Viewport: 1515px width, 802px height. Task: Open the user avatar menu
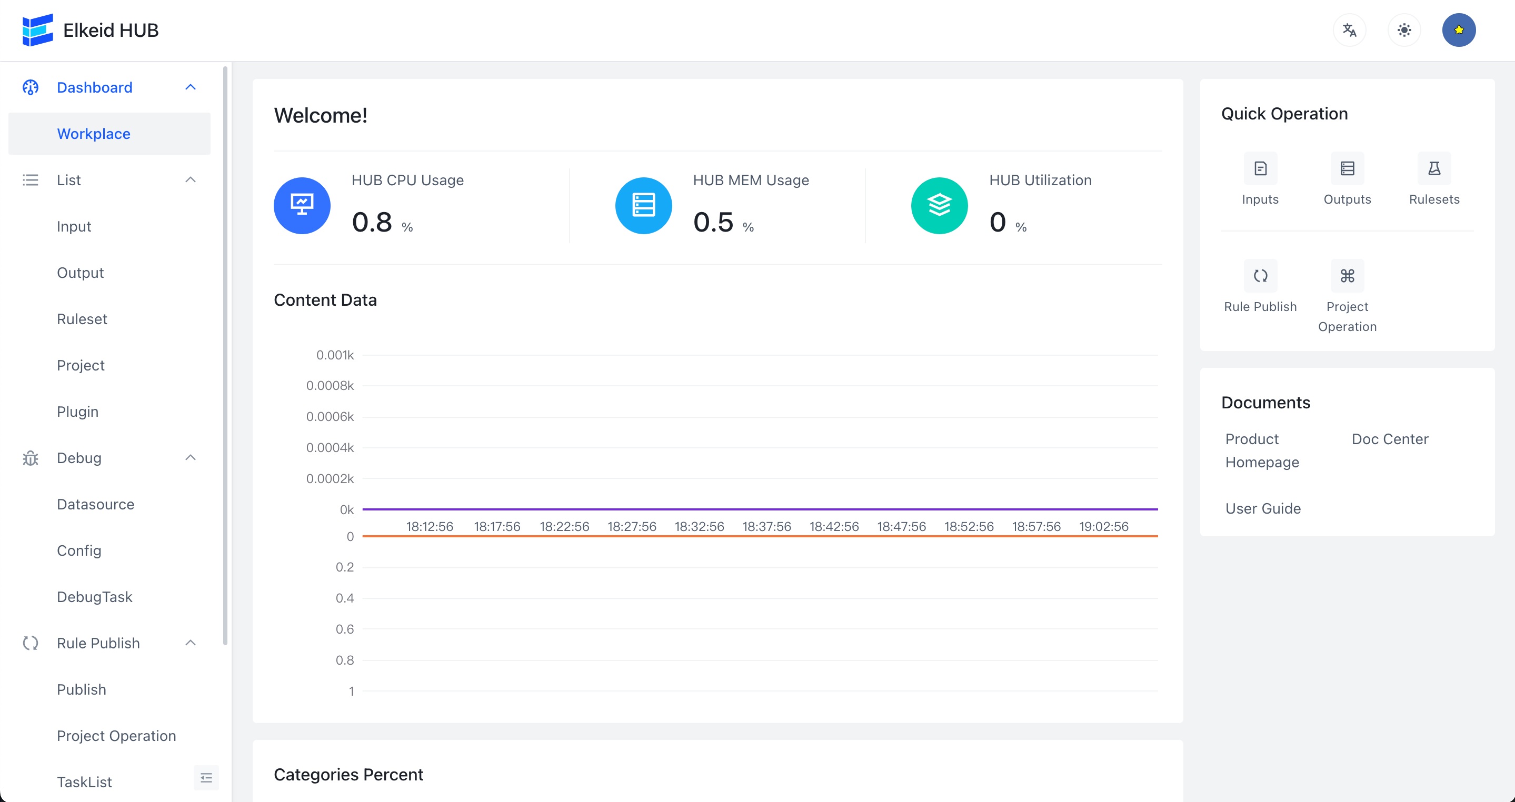tap(1459, 30)
